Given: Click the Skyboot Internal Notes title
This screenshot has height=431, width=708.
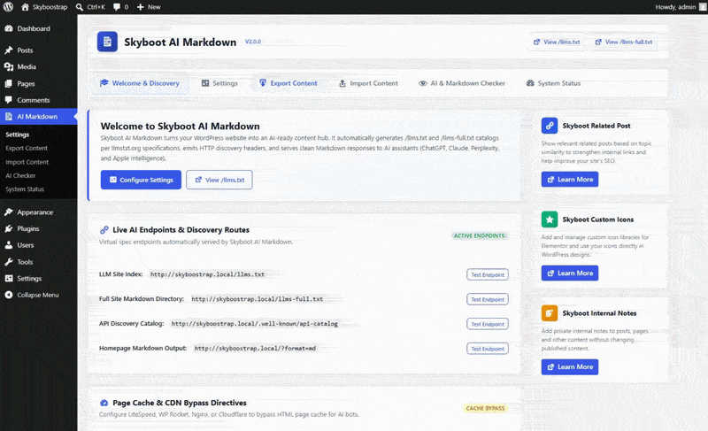Looking at the screenshot, I should tap(599, 313).
